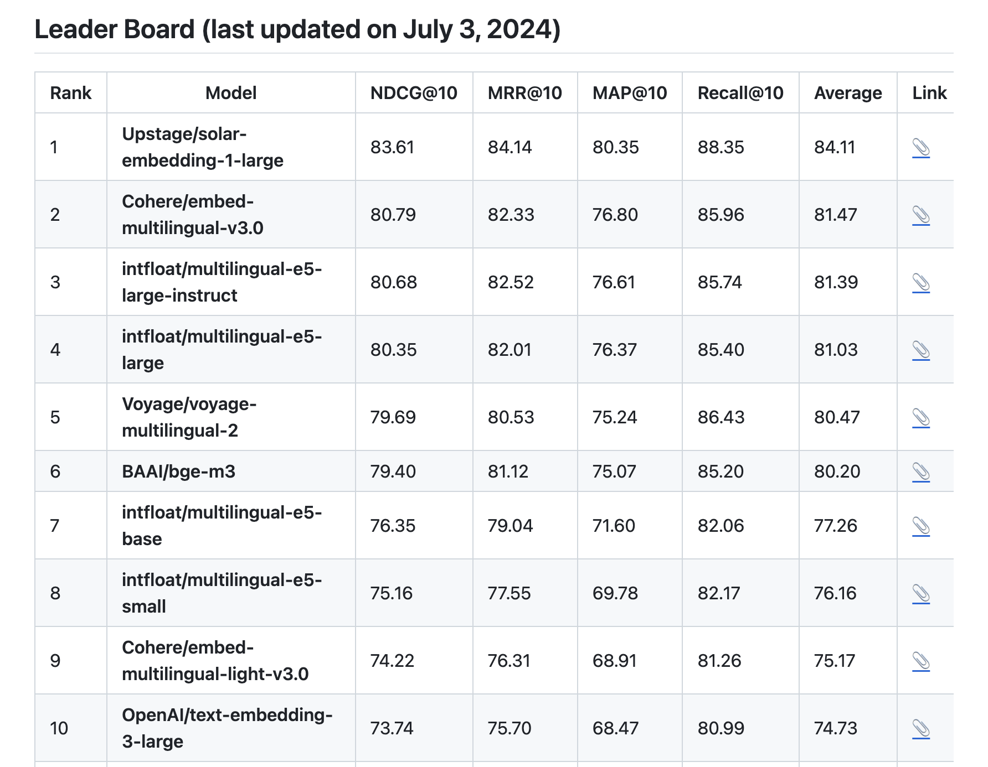988x767 pixels.
Task: Click the Upstage/solar-embedding-1-large model name
Action: [x=203, y=147]
